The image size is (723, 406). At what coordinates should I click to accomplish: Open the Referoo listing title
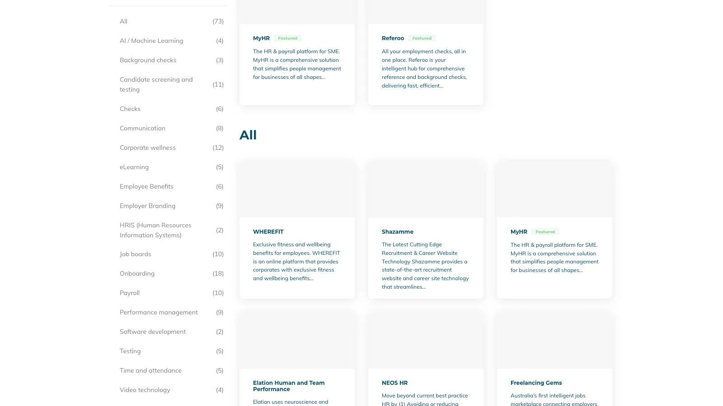tap(393, 38)
